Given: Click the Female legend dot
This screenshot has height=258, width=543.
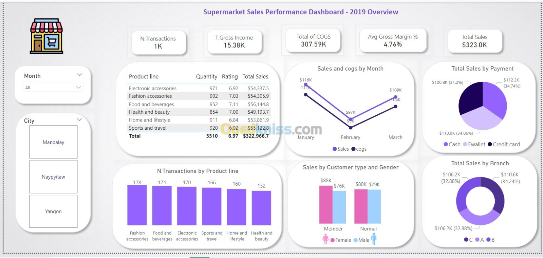Looking at the screenshot, I should coord(333,240).
